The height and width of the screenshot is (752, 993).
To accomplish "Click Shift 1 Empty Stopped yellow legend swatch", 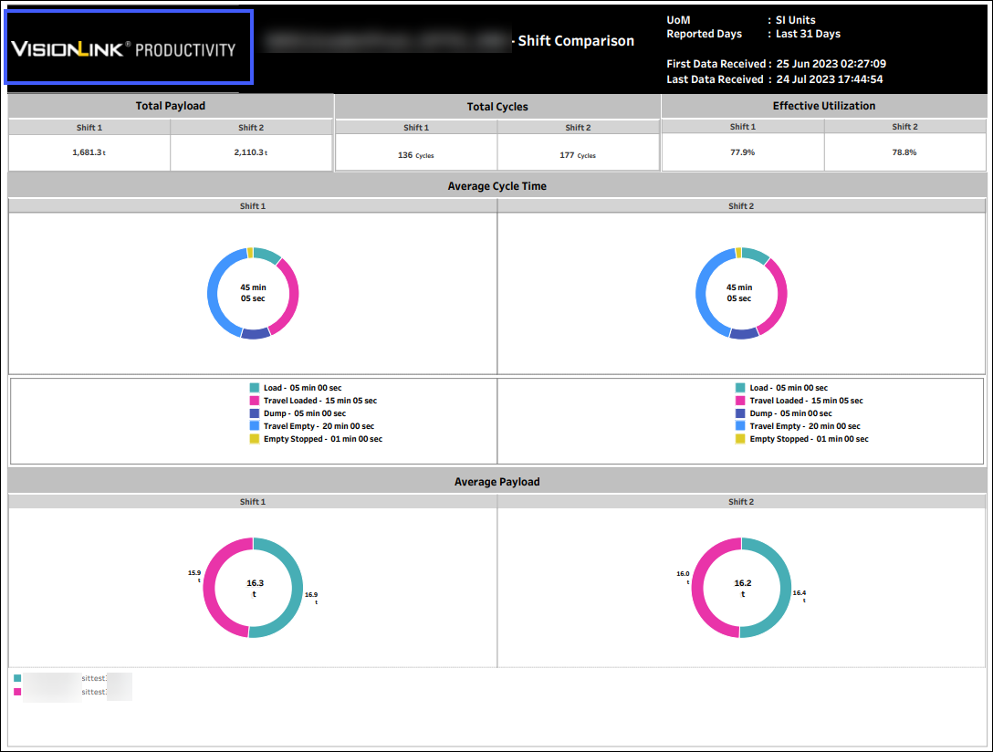I will point(255,439).
